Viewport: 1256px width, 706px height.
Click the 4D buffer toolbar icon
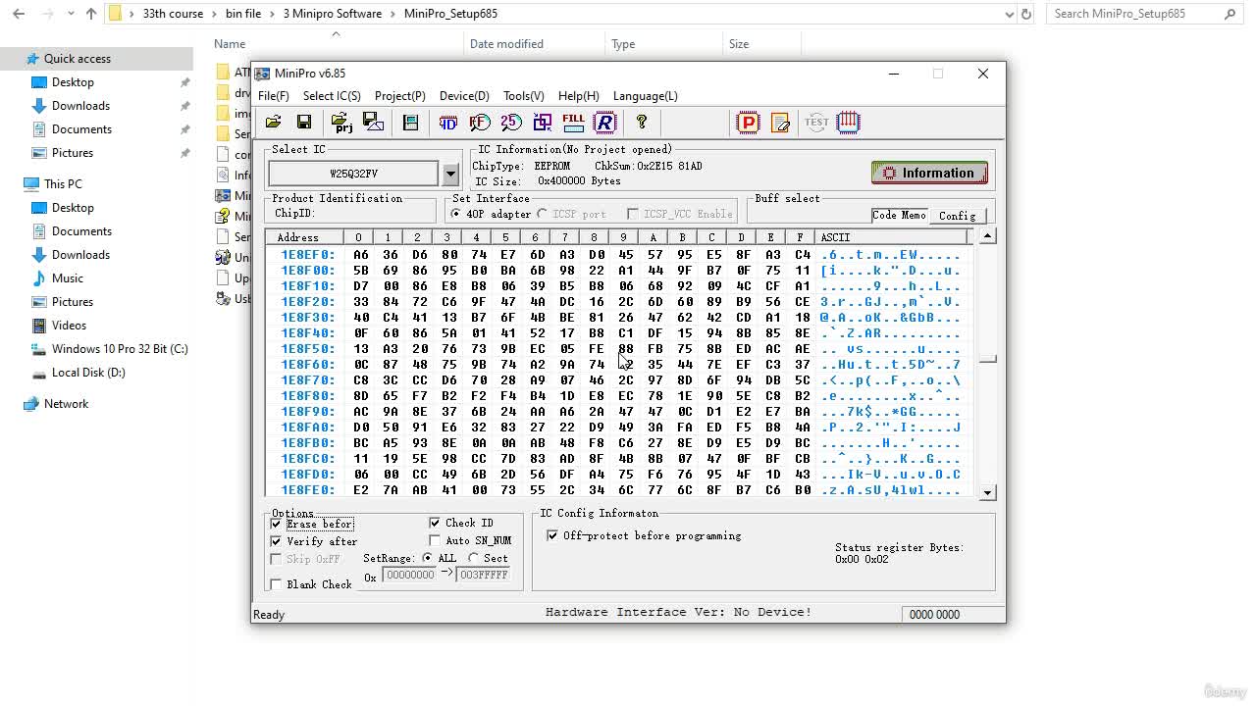(x=447, y=123)
